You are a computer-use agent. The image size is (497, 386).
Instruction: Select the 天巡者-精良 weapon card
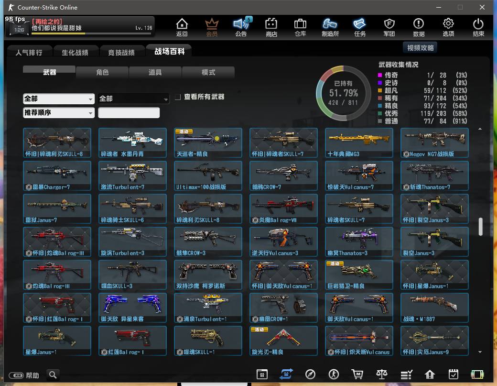pyautogui.click(x=208, y=143)
